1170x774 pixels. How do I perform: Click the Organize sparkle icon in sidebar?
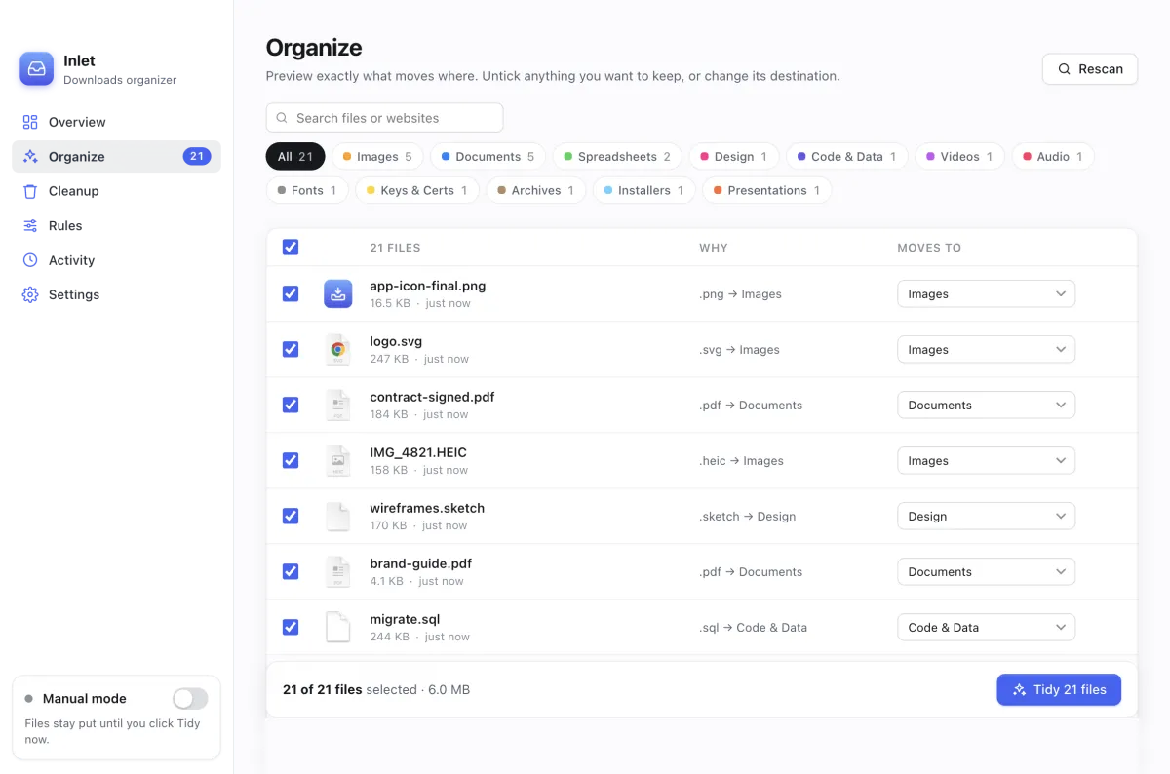[x=30, y=156]
